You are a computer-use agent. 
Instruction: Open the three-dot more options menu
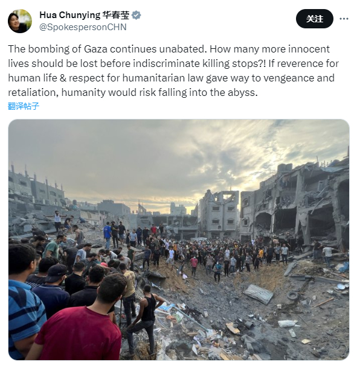click(344, 19)
